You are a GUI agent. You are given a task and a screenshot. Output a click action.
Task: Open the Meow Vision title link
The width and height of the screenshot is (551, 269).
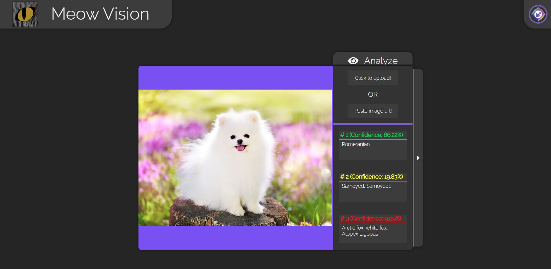100,14
